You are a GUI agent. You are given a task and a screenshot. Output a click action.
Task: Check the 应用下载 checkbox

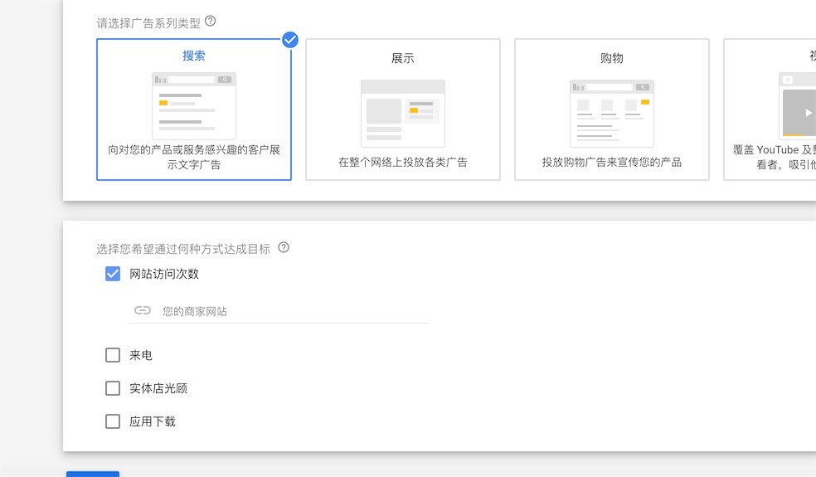[113, 421]
